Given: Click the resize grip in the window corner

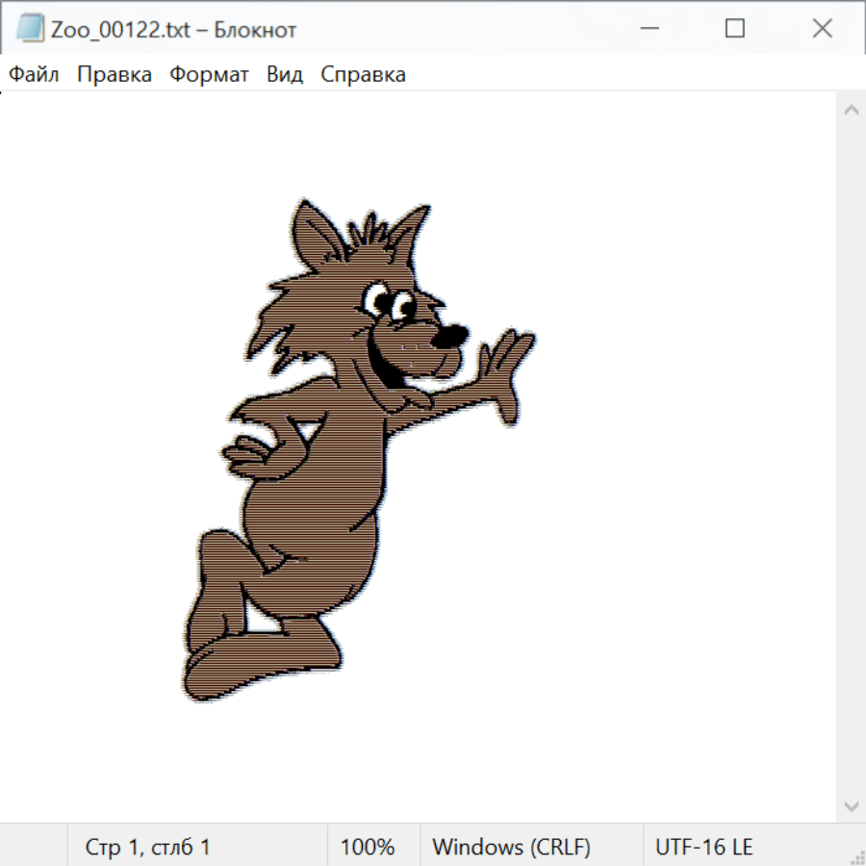Looking at the screenshot, I should 856,855.
